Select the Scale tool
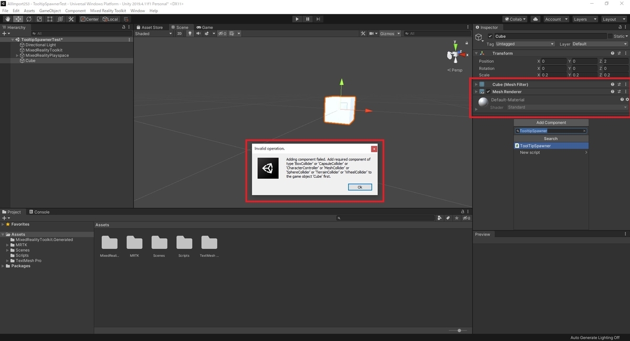Viewport: 630px width, 341px height. pos(39,19)
